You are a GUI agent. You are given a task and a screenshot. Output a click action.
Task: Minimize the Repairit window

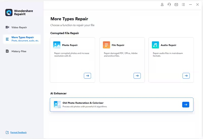[191, 5]
